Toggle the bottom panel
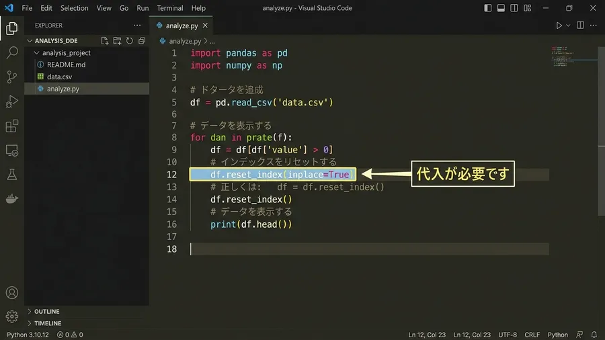 (501, 7)
